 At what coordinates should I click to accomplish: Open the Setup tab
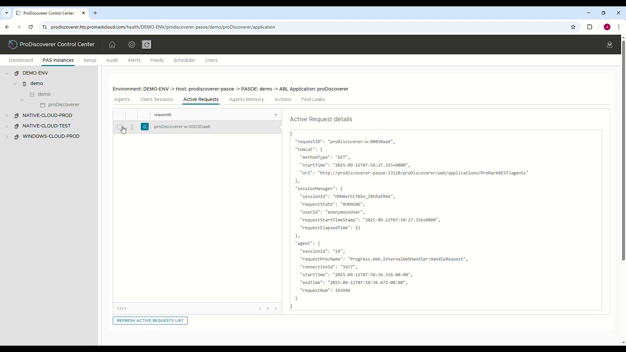[x=89, y=60]
